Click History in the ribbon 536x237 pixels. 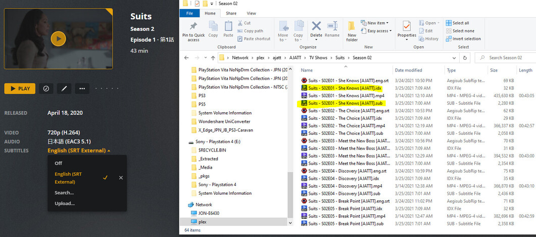pos(429,38)
